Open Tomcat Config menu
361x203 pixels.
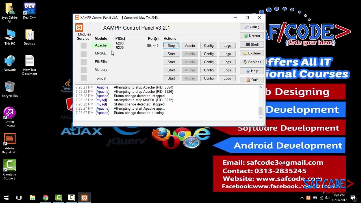tap(209, 78)
